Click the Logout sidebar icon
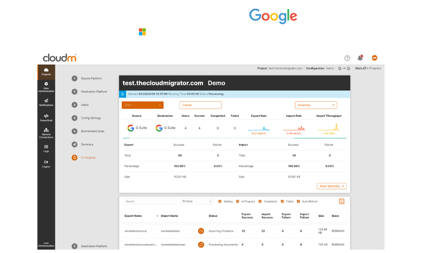 [46, 163]
